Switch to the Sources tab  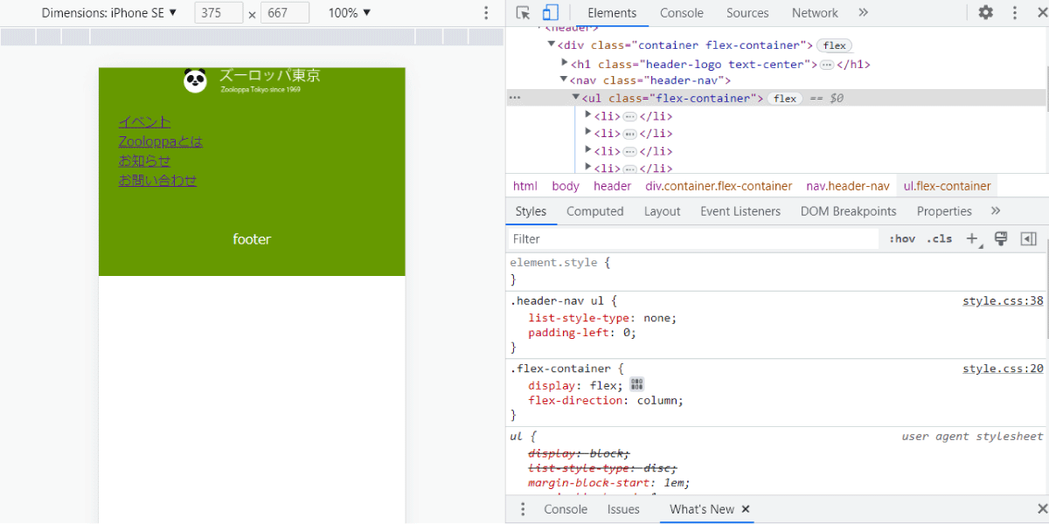[x=747, y=13]
